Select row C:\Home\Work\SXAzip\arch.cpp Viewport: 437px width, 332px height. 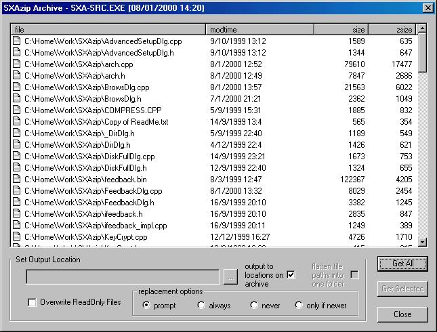point(79,64)
